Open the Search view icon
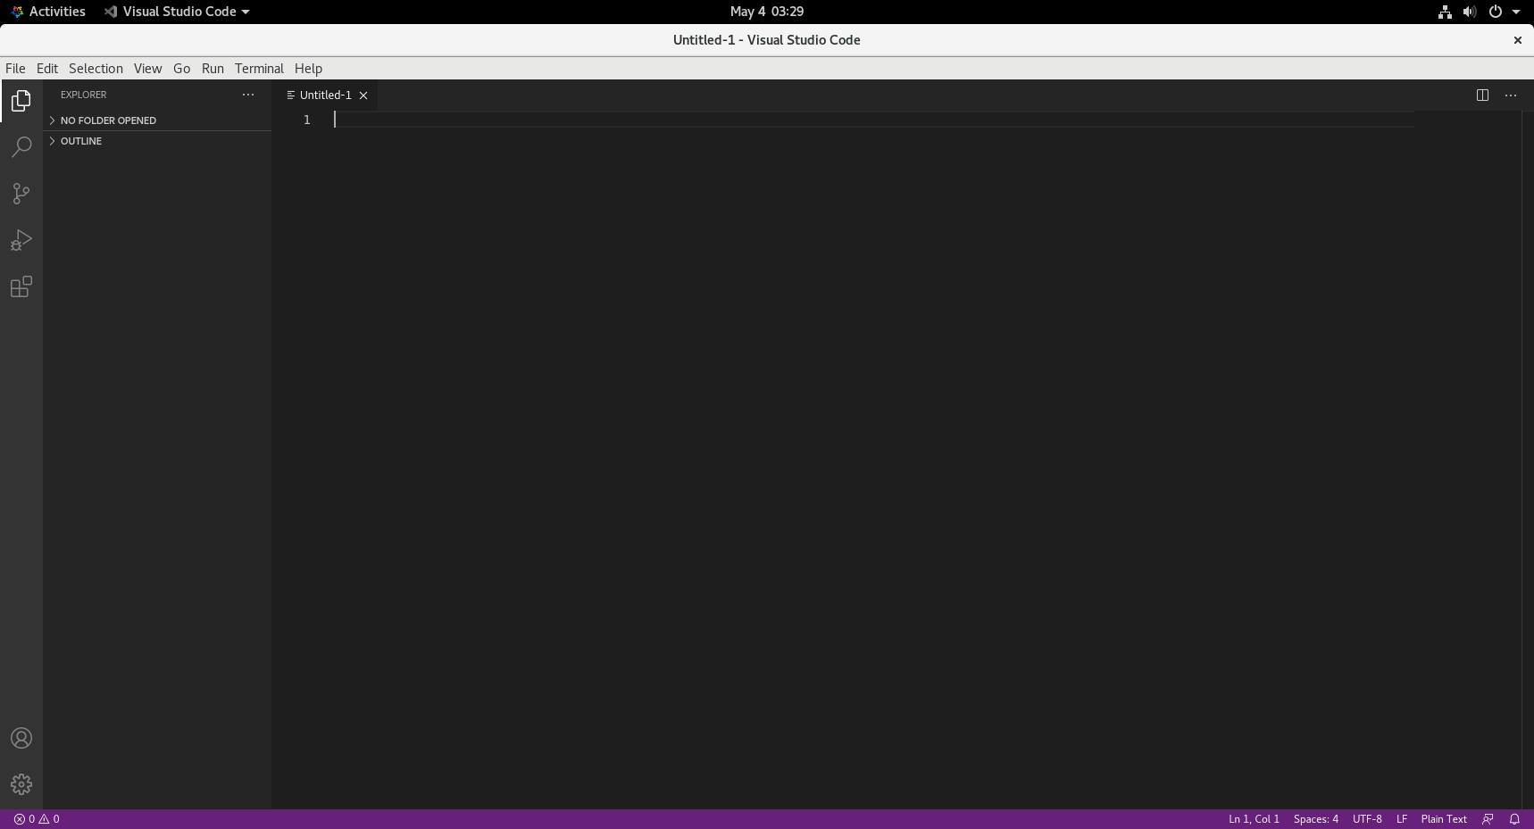Screen dimensions: 1534x829 coord(21,147)
